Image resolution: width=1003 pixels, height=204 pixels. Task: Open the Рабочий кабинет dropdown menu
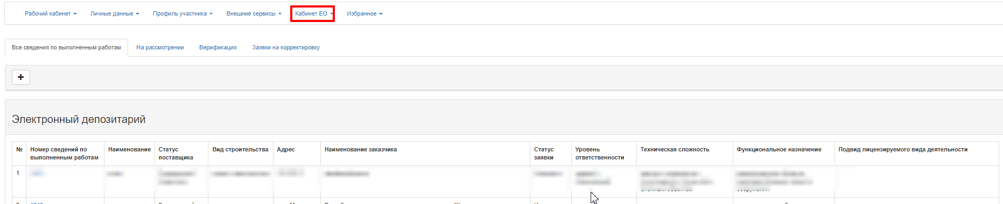(x=51, y=14)
